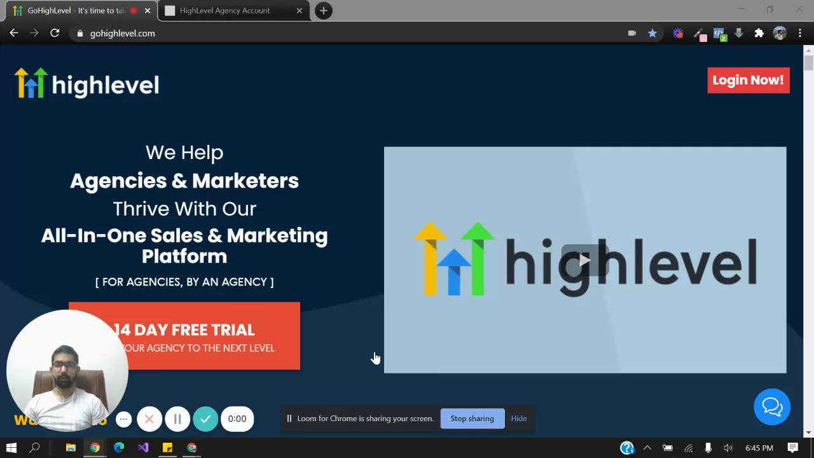This screenshot has width=814, height=458.
Task: Open second Chrome icon on the taskbar
Action: click(191, 448)
